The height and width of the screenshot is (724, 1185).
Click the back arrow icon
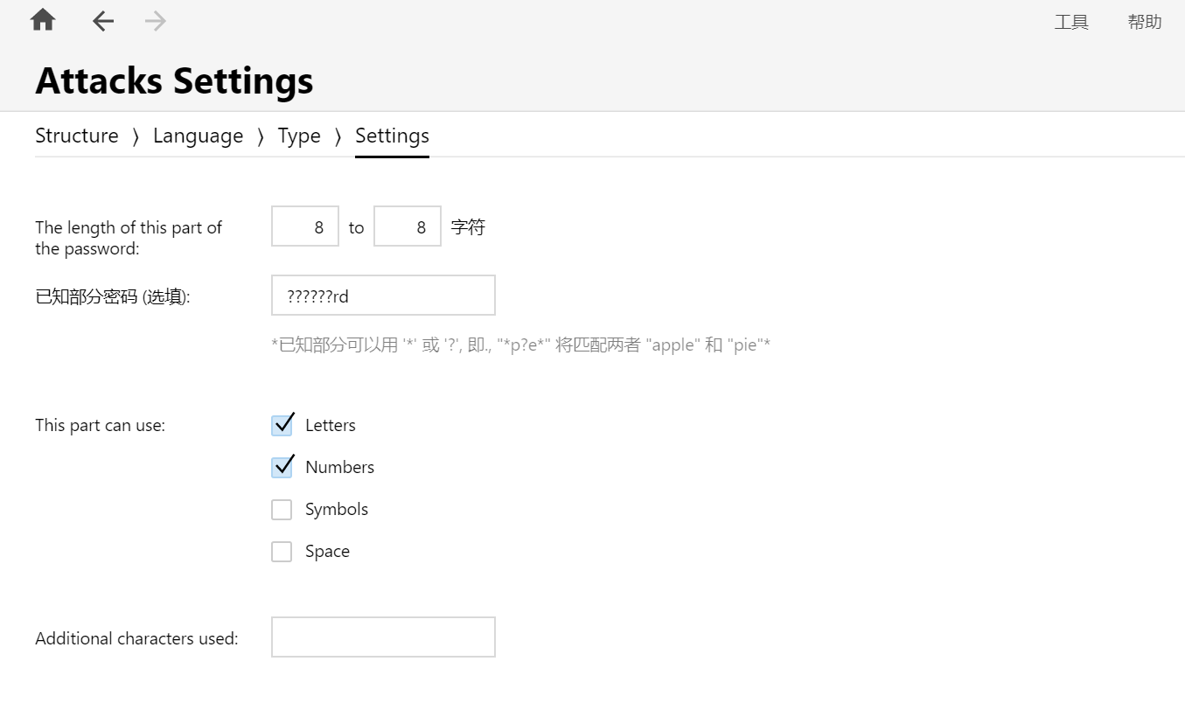tap(103, 21)
